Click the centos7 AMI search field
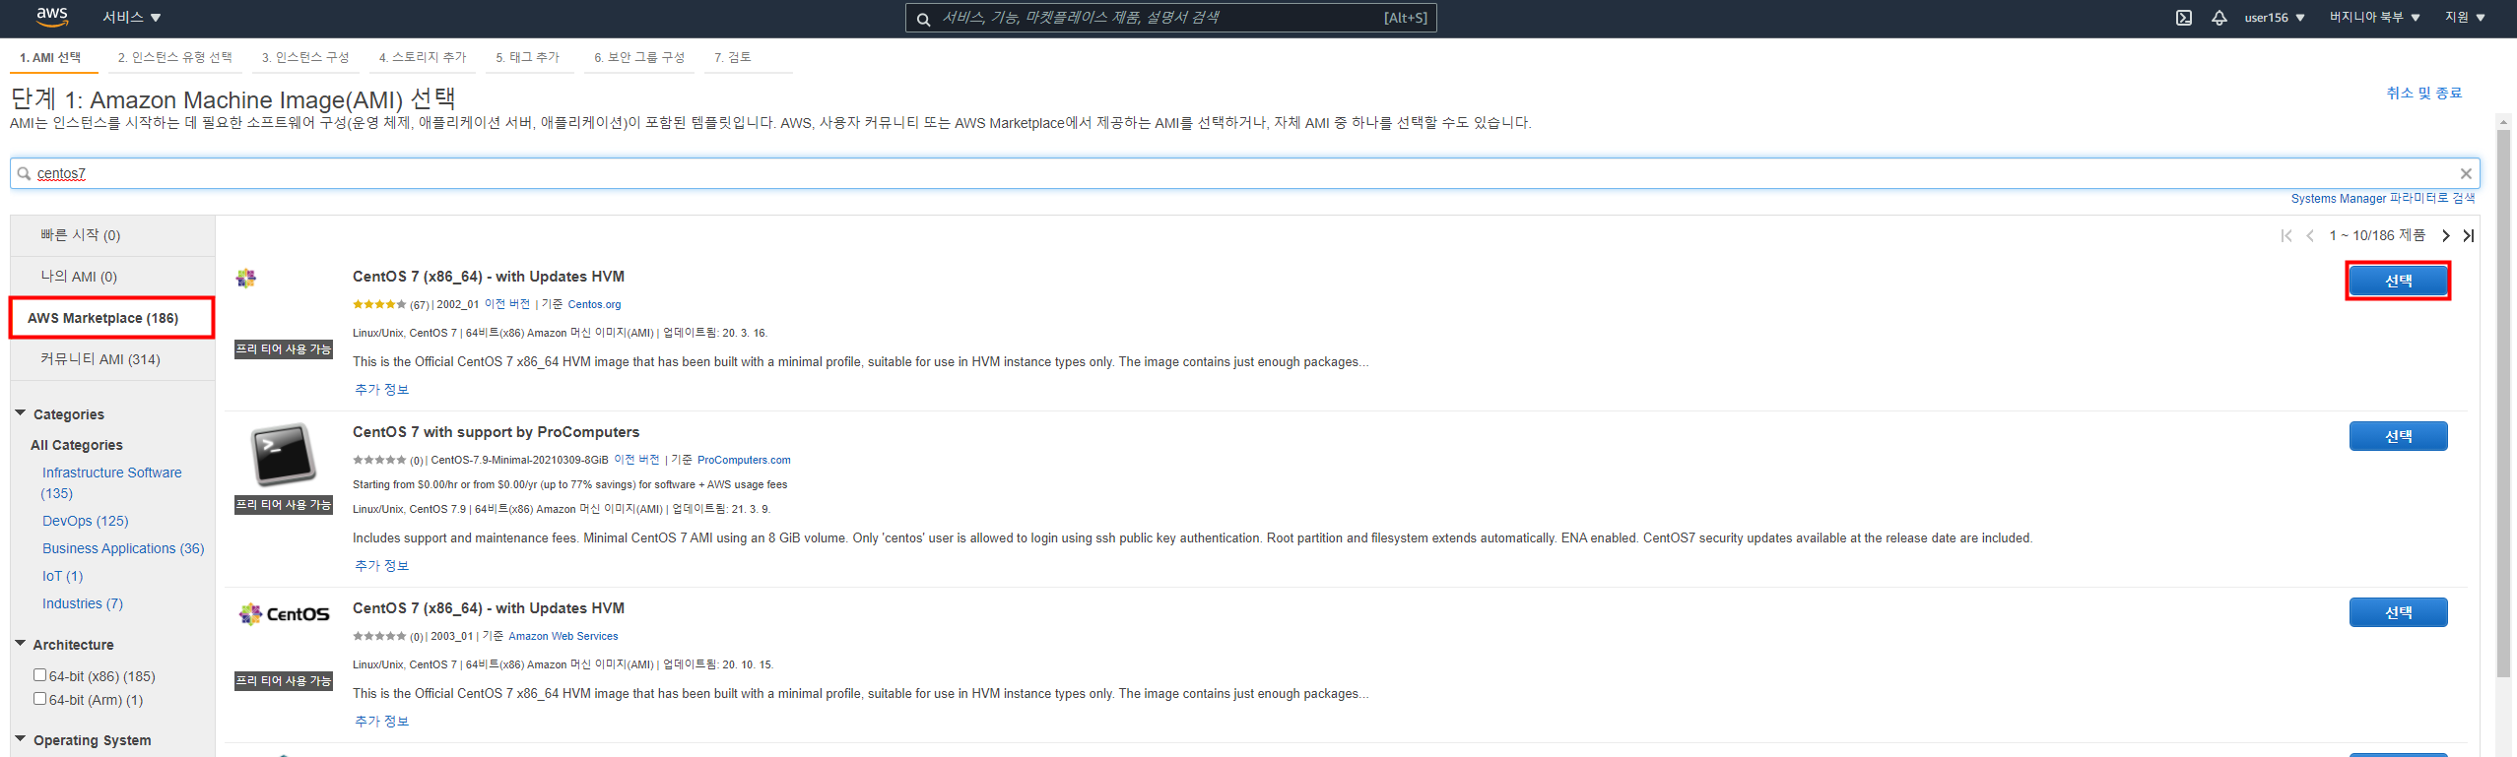This screenshot has height=757, width=2517. (x=1244, y=173)
